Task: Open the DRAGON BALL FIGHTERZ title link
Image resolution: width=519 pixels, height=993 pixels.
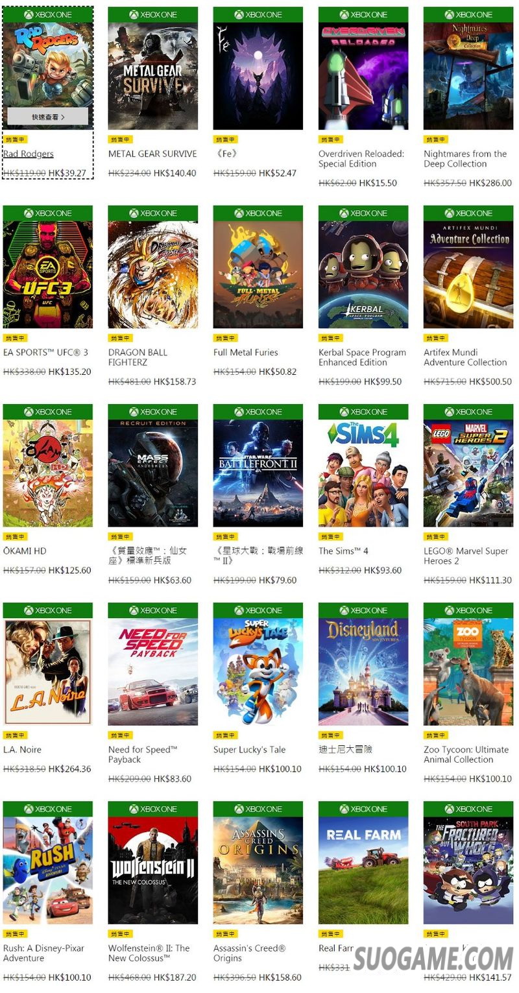Action: 138,357
